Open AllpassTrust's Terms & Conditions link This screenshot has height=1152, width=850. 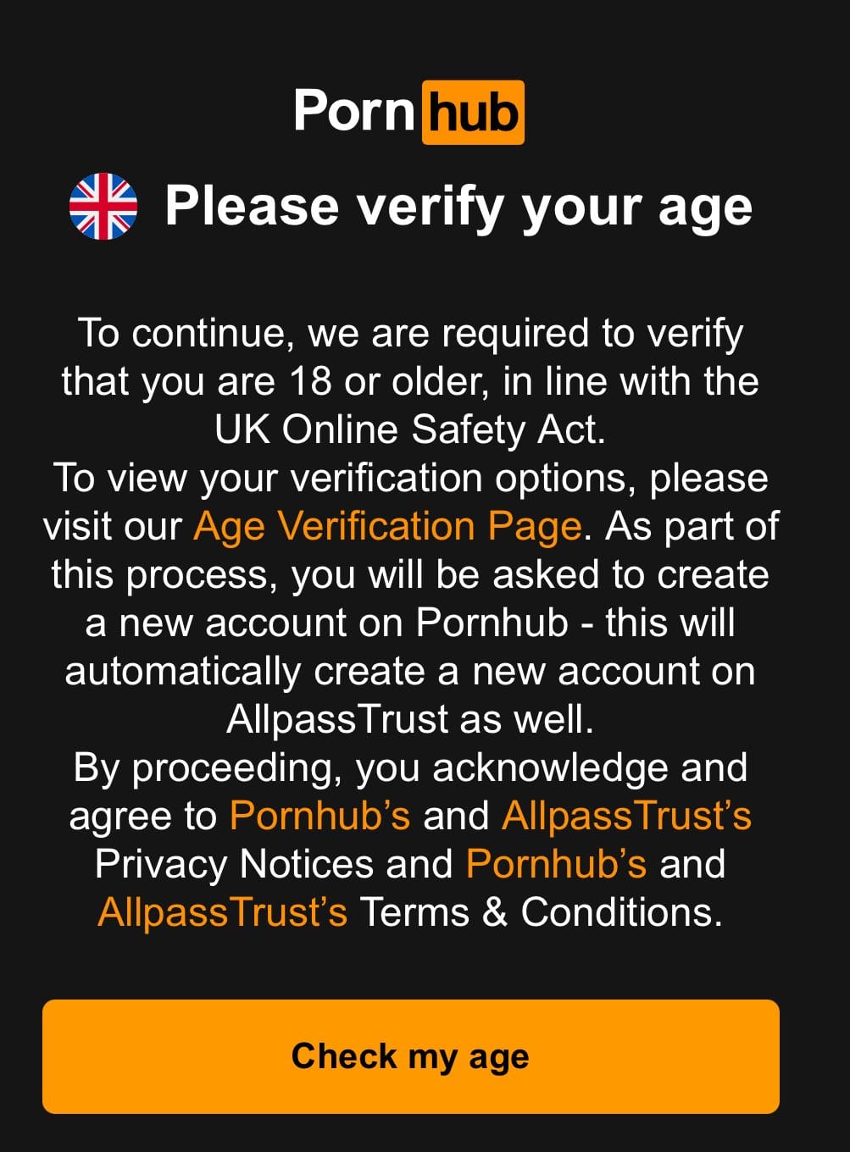click(x=222, y=912)
